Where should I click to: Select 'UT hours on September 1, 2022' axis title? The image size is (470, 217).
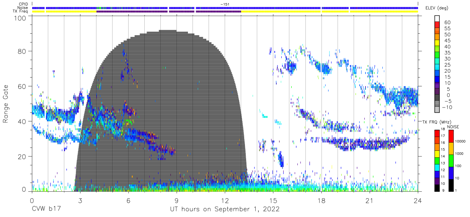(225, 209)
